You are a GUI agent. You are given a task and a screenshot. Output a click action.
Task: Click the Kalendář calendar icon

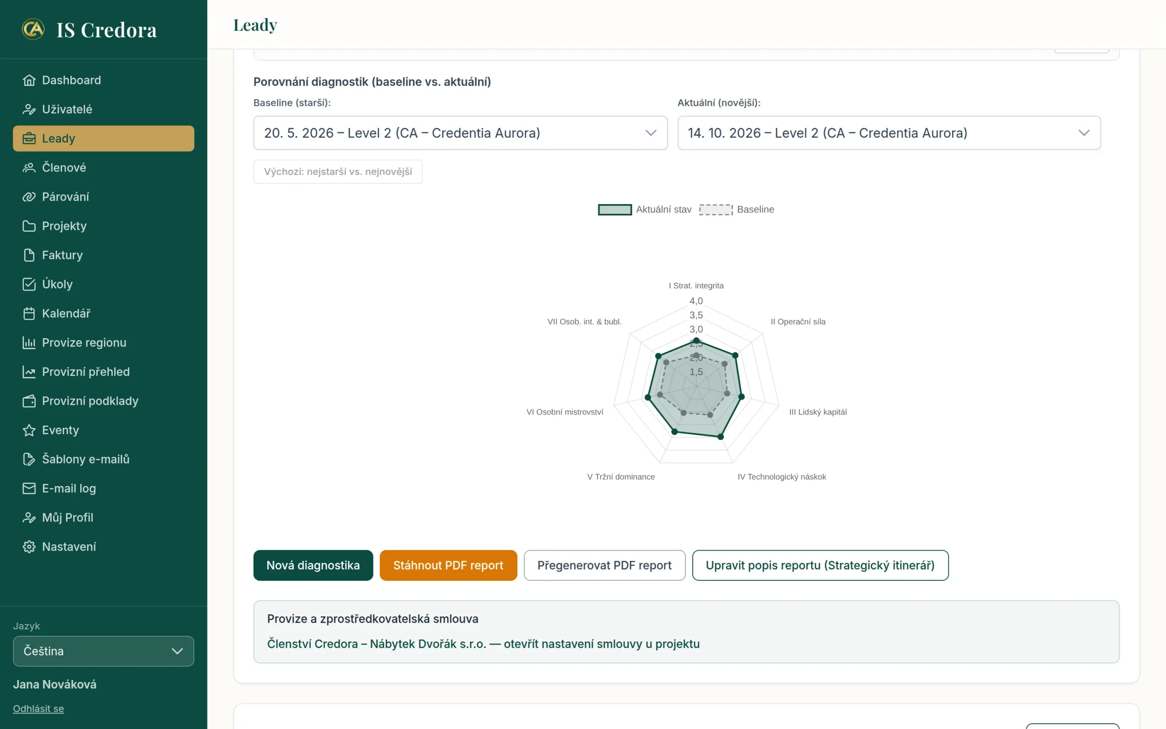click(x=29, y=313)
